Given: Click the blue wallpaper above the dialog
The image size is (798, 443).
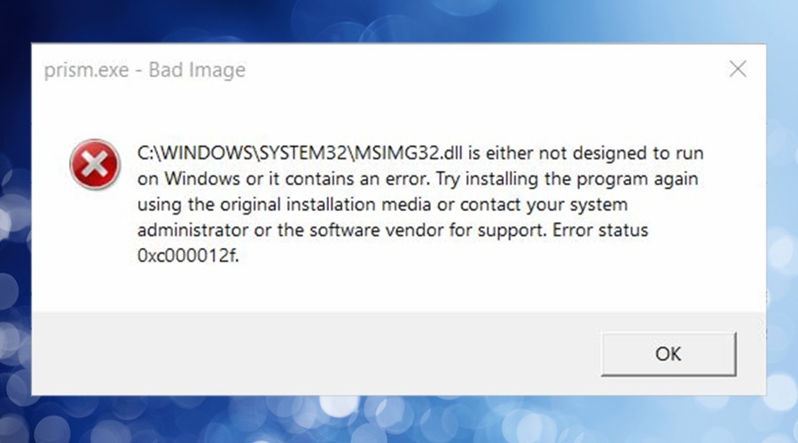Looking at the screenshot, I should (x=399, y=20).
